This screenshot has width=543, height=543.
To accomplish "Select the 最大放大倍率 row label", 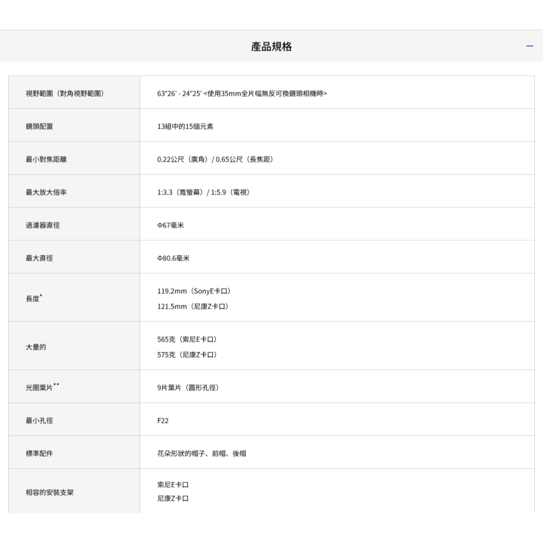I will point(46,192).
